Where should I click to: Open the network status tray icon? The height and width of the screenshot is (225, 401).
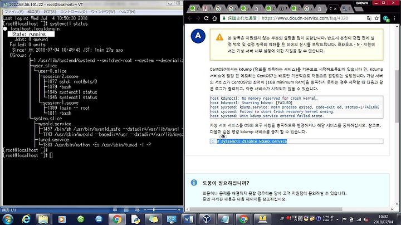[359, 219]
